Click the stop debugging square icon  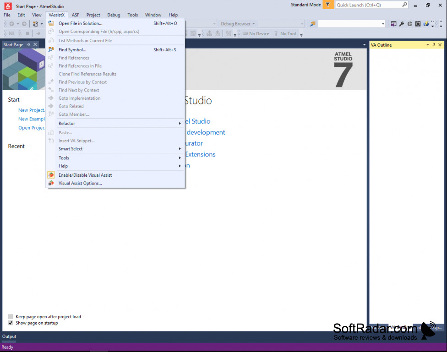[x=27, y=33]
